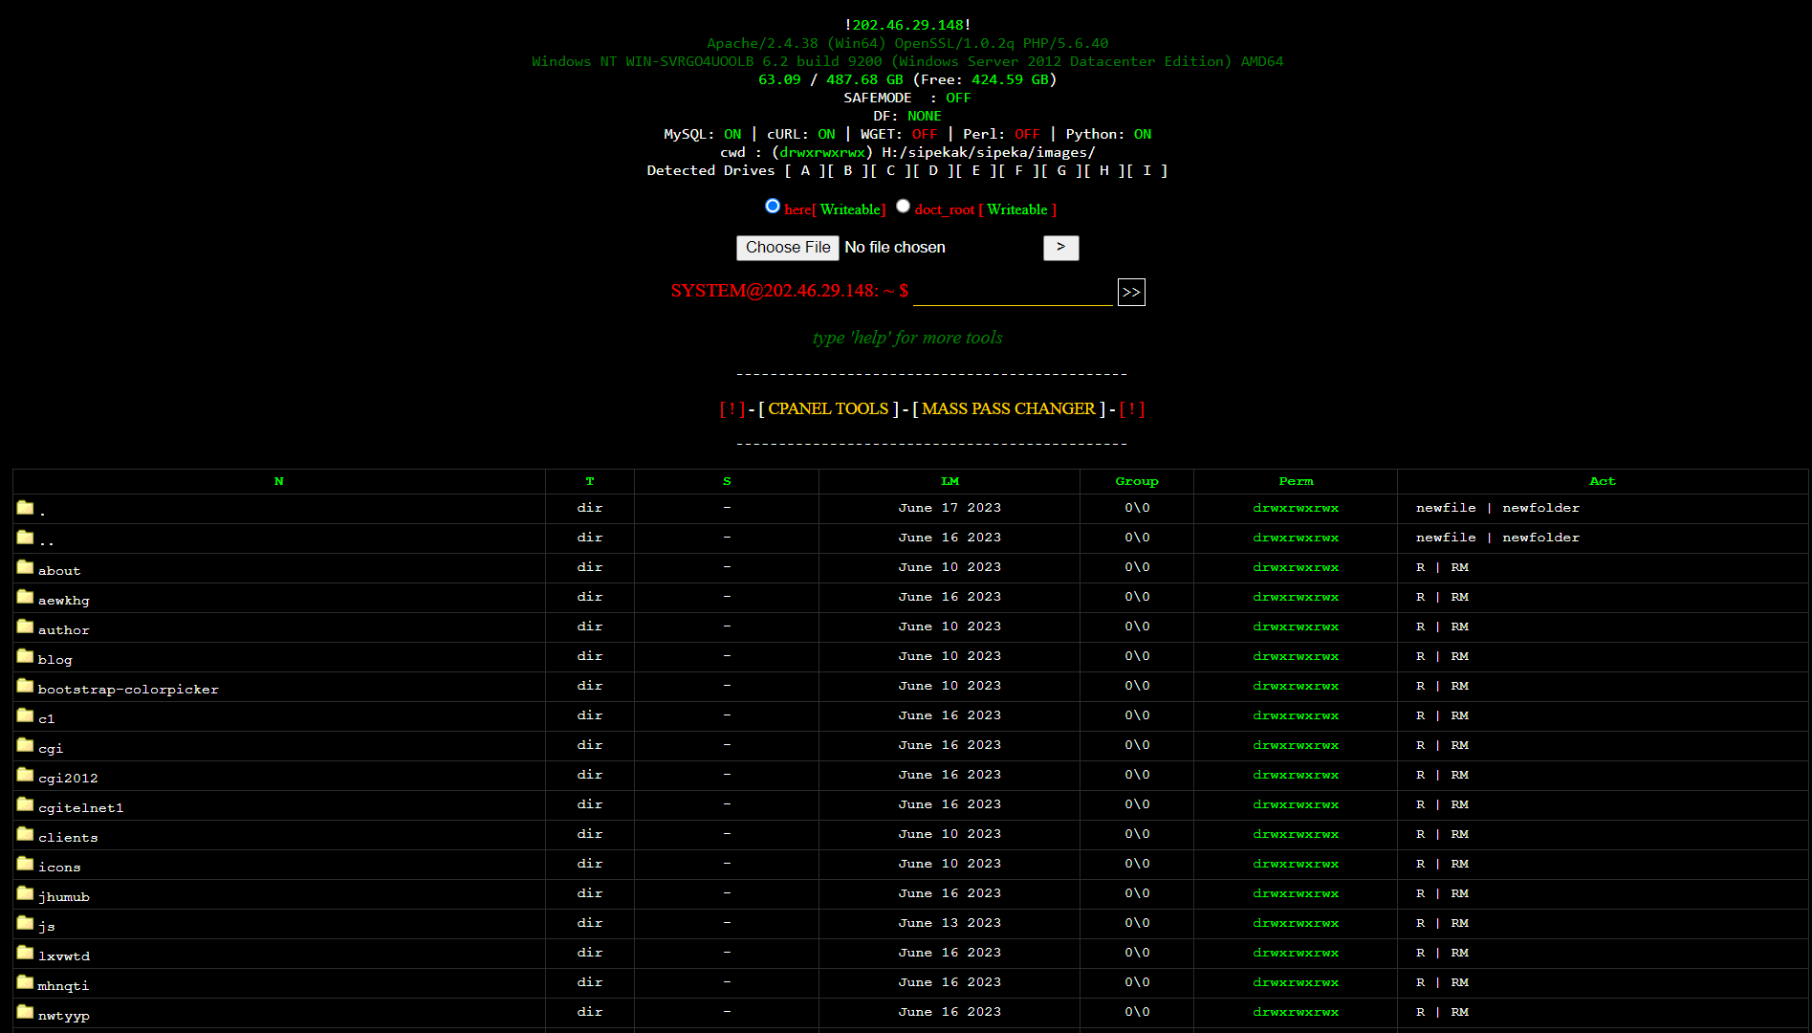Switch to drive B
The image size is (1812, 1033).
(848, 170)
